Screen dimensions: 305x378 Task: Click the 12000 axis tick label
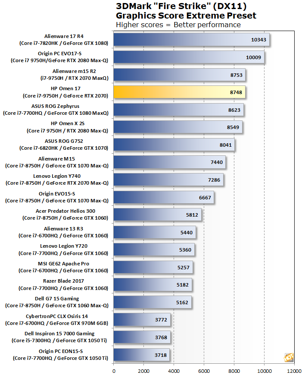coord(294,371)
